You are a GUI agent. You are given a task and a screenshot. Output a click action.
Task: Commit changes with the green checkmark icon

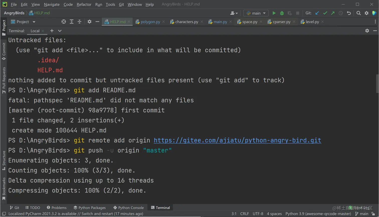coord(325,13)
